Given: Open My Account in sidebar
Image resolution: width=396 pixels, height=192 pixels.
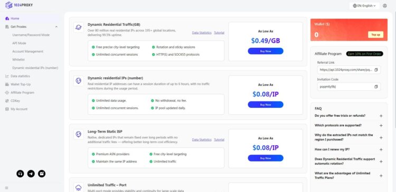Looking at the screenshot, I should tap(19, 109).
